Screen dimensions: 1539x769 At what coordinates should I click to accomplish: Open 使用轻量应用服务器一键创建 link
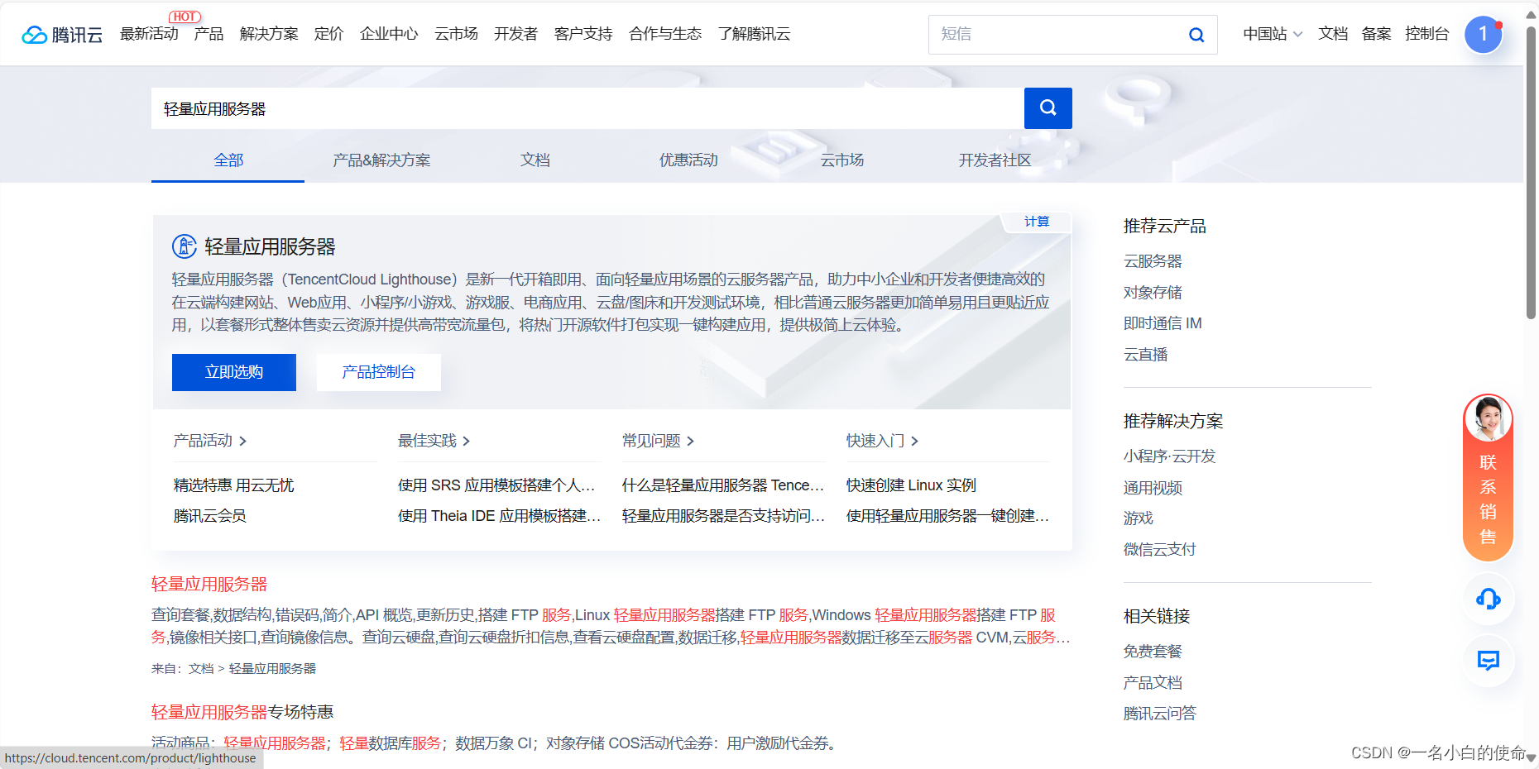[x=947, y=516]
